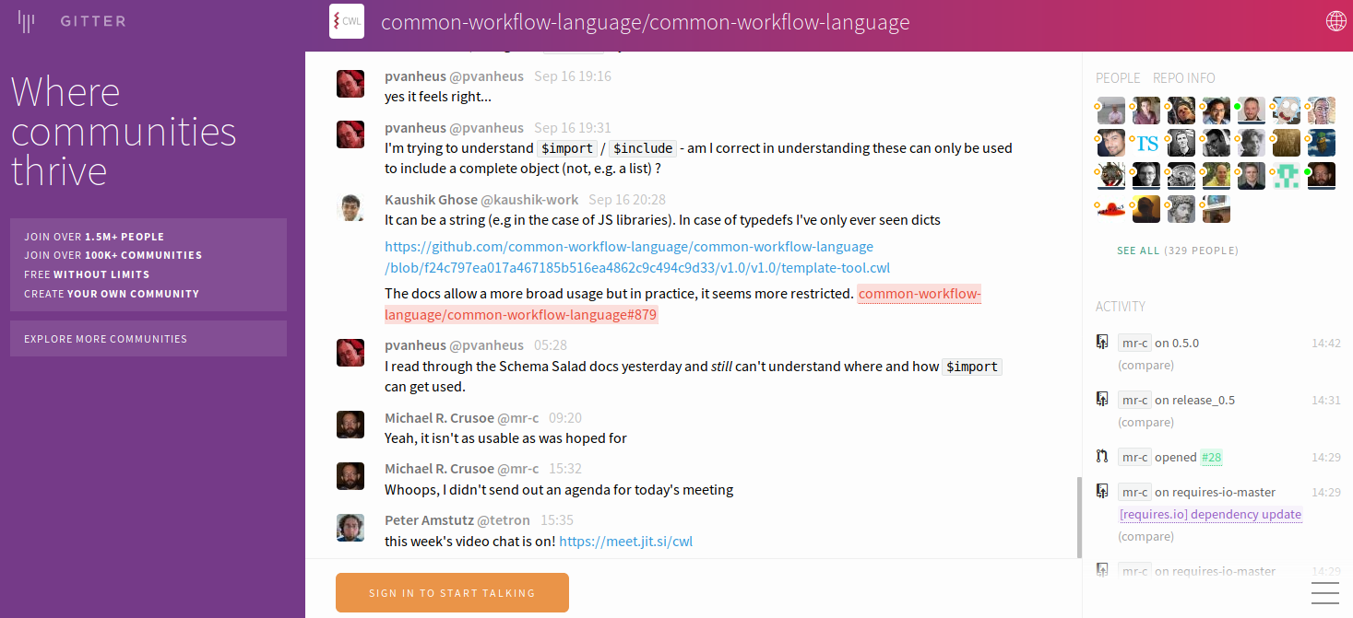The height and width of the screenshot is (618, 1353).
Task: Click Michael R. Crusoe's avatar at 09:20 message
Action: pyautogui.click(x=350, y=425)
